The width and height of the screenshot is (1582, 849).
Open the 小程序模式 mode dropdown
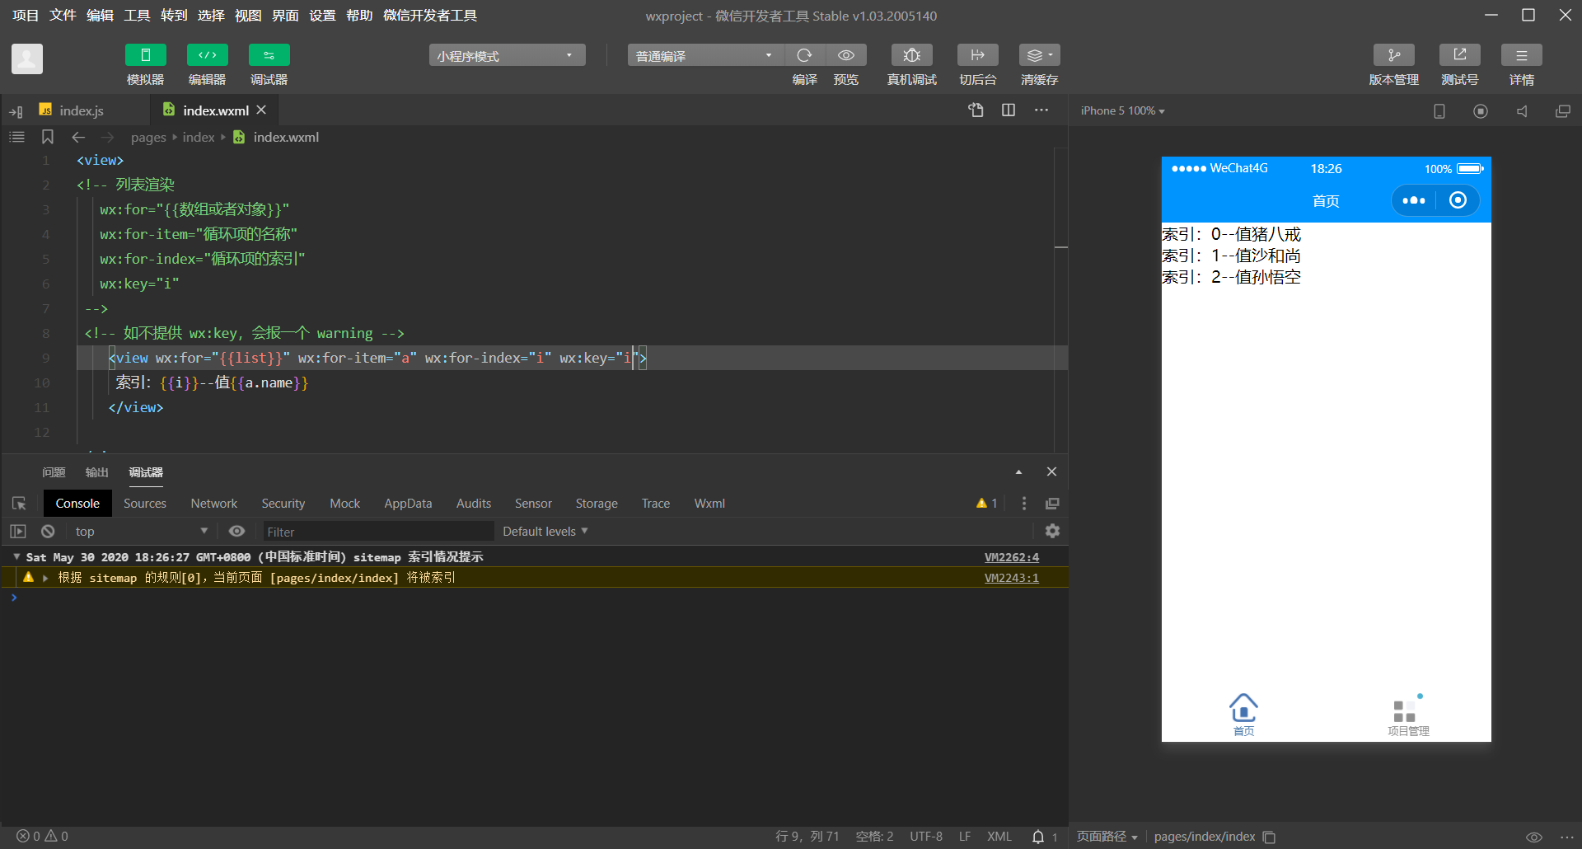click(507, 55)
